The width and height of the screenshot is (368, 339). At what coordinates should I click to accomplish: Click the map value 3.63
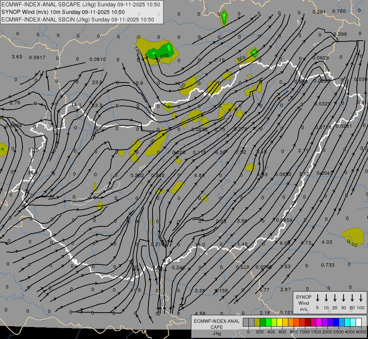(17, 57)
